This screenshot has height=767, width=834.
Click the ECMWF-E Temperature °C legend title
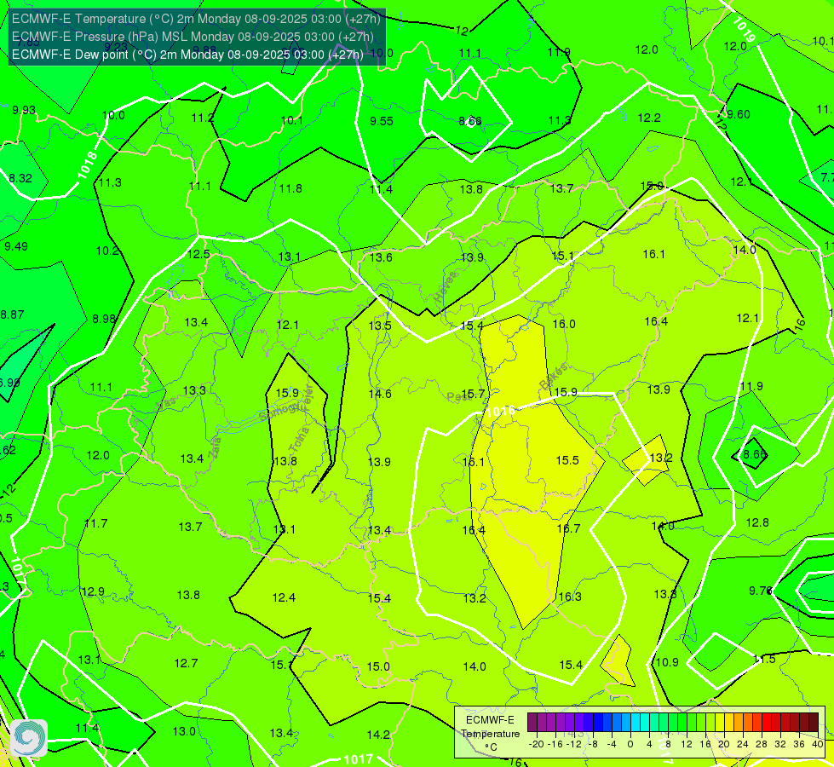pos(490,734)
